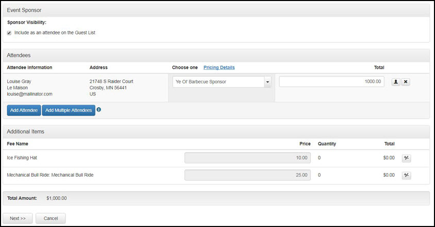Open the Pricing Details link
This screenshot has width=435, height=227.
click(x=219, y=67)
